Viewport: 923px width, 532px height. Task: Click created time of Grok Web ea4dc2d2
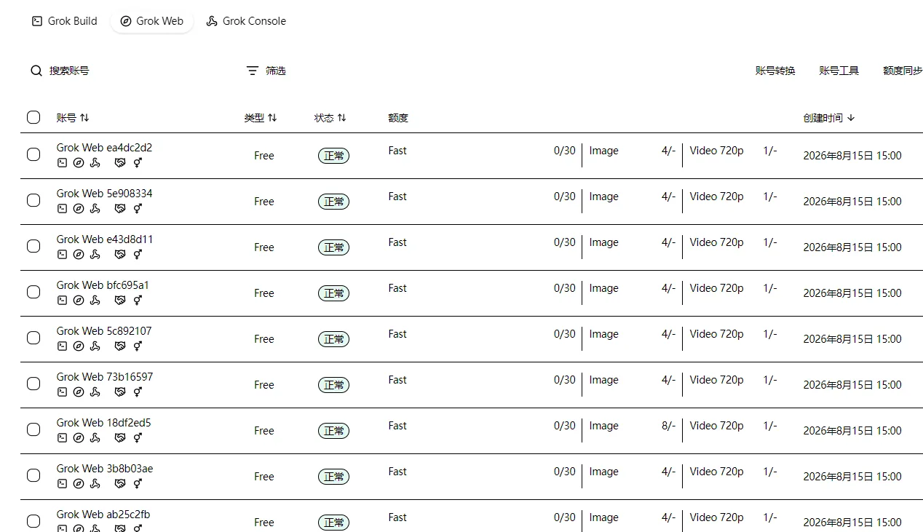(x=852, y=156)
